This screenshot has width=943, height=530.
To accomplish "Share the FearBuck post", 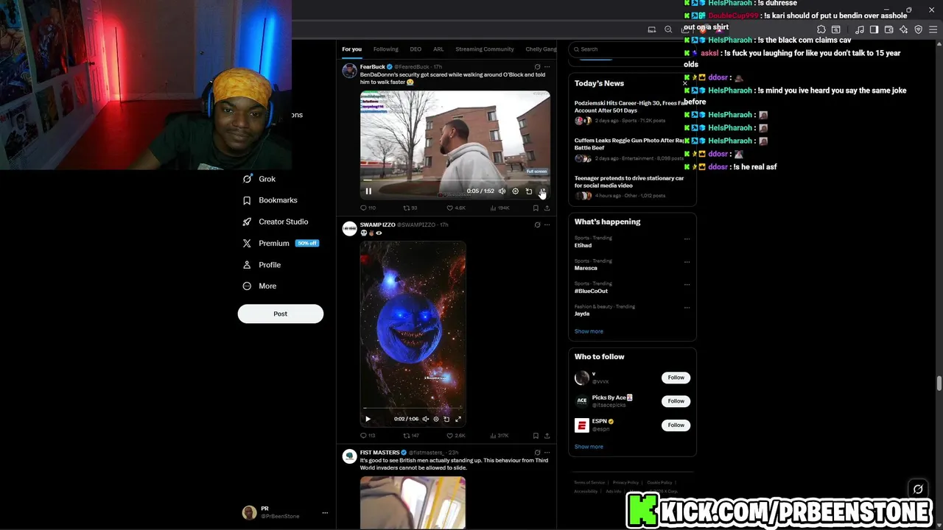I will (547, 208).
